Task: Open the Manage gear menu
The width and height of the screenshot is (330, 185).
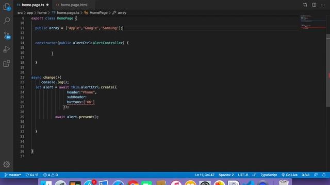Action: (x=7, y=164)
